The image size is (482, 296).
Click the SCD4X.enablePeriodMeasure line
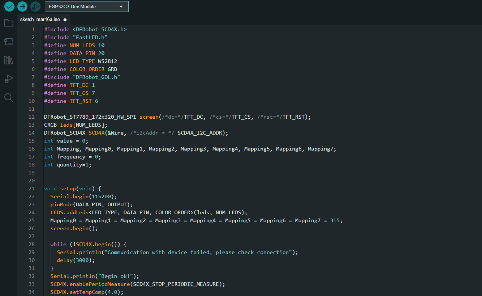138,284
